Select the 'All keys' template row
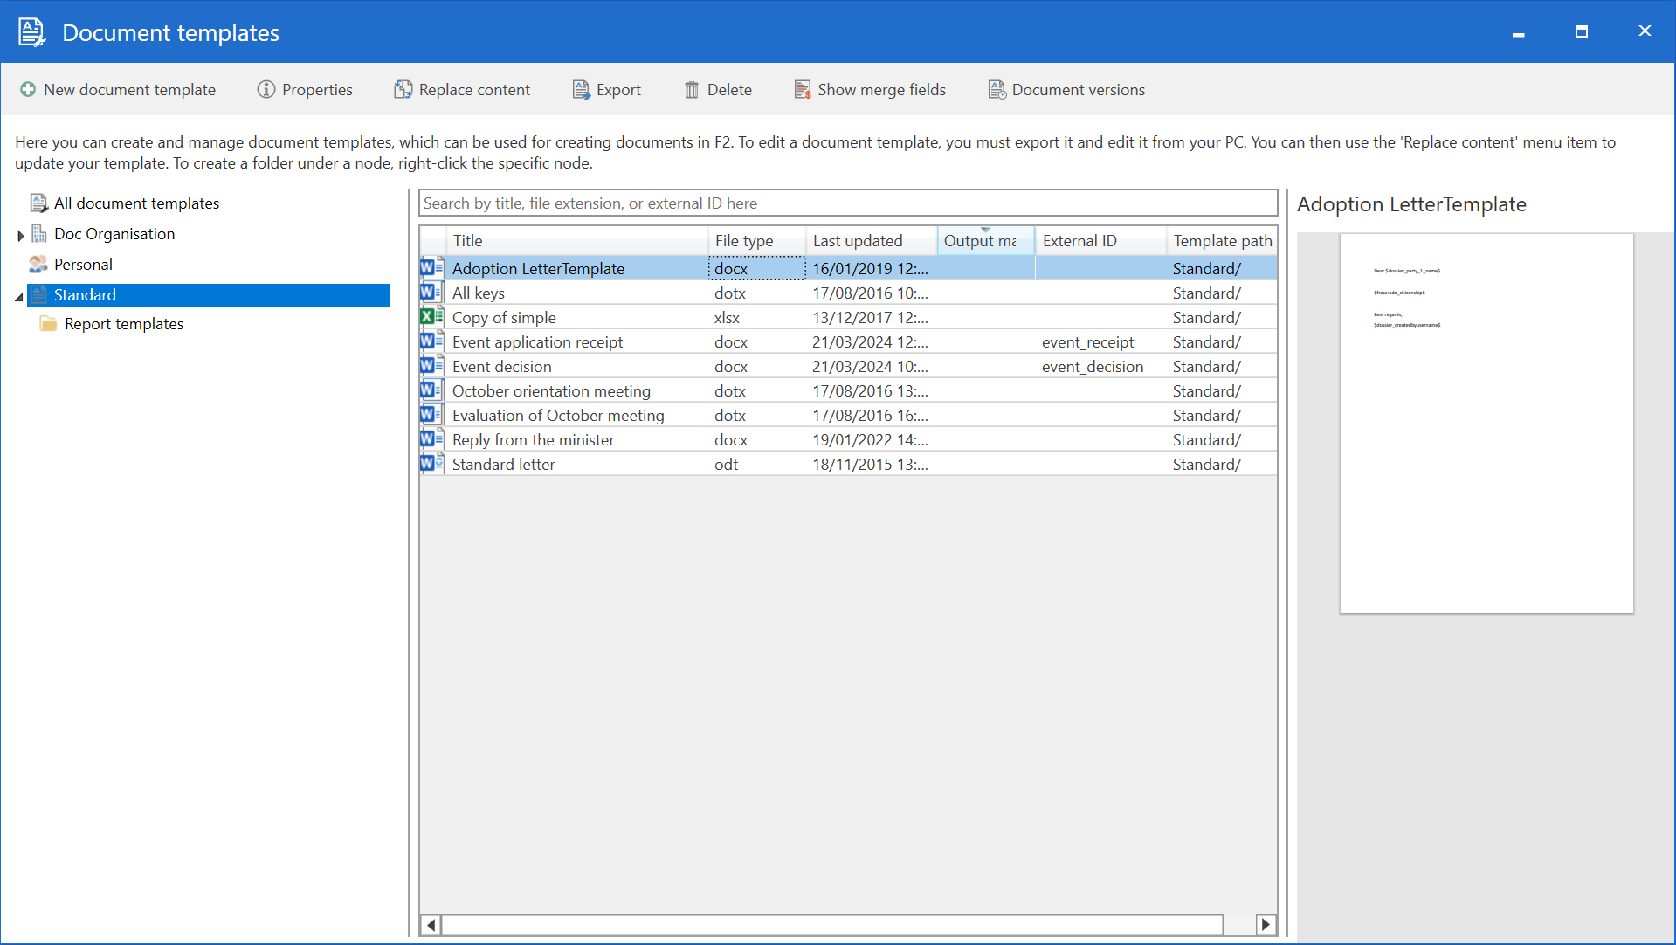The width and height of the screenshot is (1676, 945). (848, 293)
